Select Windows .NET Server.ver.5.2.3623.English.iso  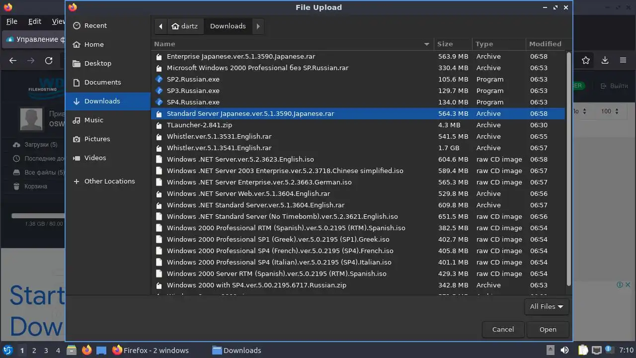(x=358, y=159)
